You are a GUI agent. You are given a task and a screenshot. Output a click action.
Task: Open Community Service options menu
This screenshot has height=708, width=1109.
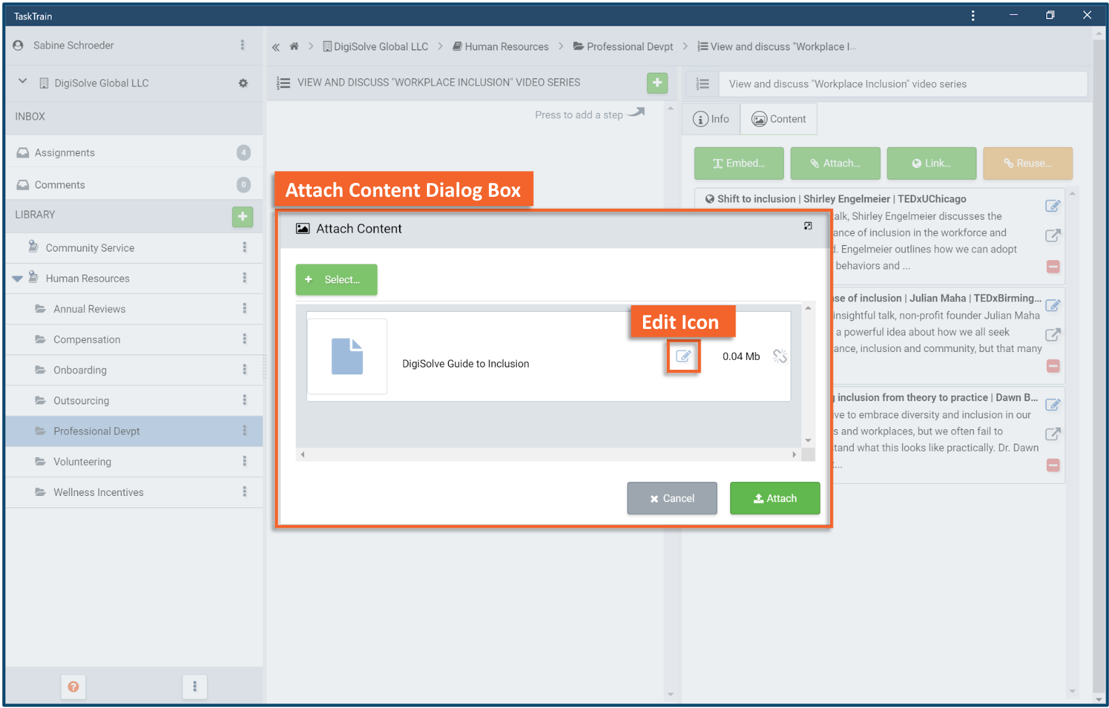[245, 247]
